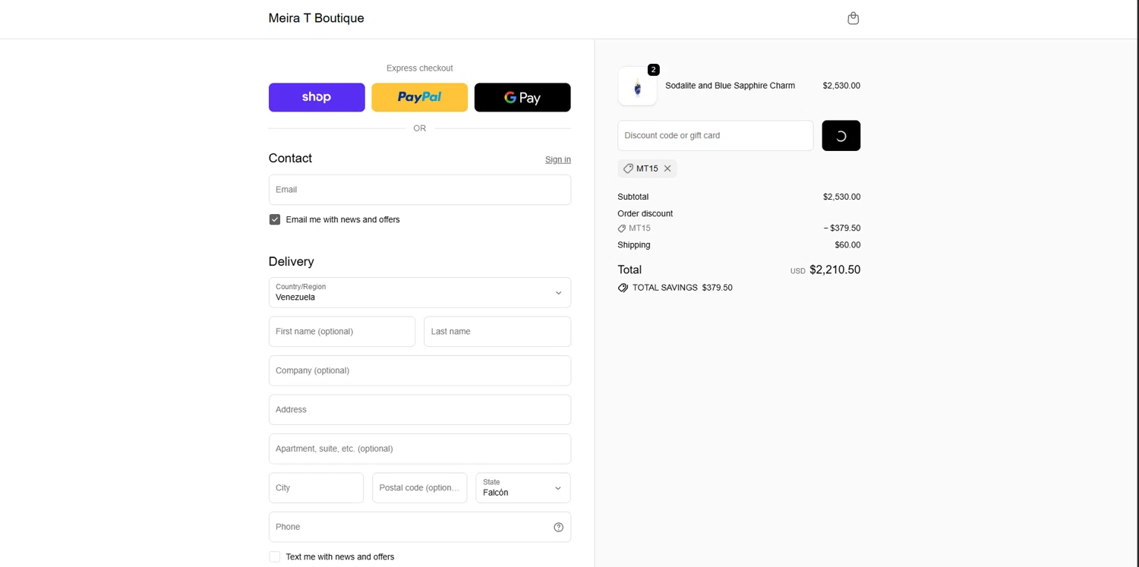Focus the Apartment, suite, etc. field
1139x567 pixels.
click(x=420, y=449)
